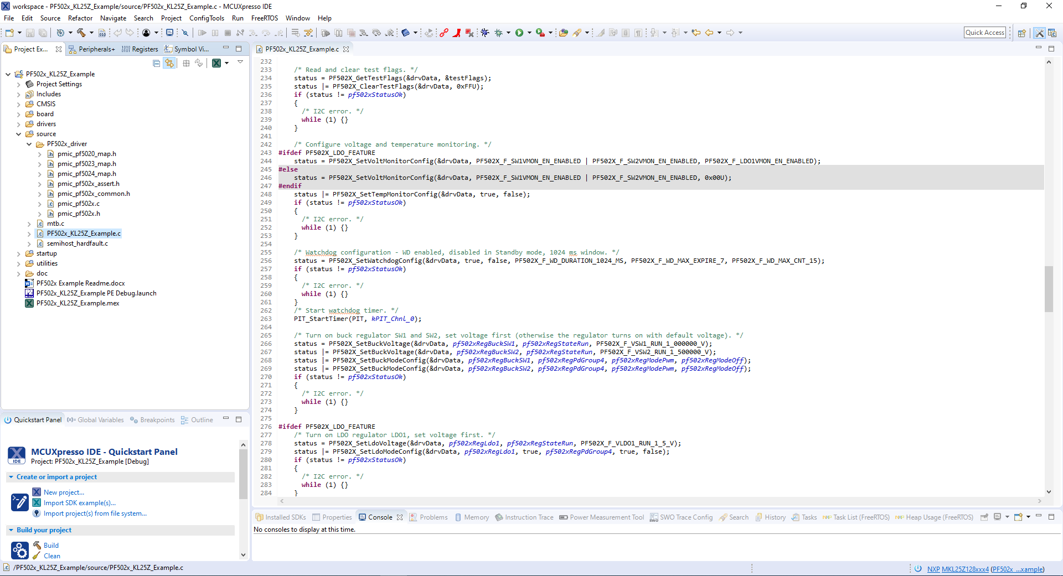This screenshot has width=1063, height=576.
Task: Click the blue bug Debug toolbar icon
Action: (x=485, y=33)
